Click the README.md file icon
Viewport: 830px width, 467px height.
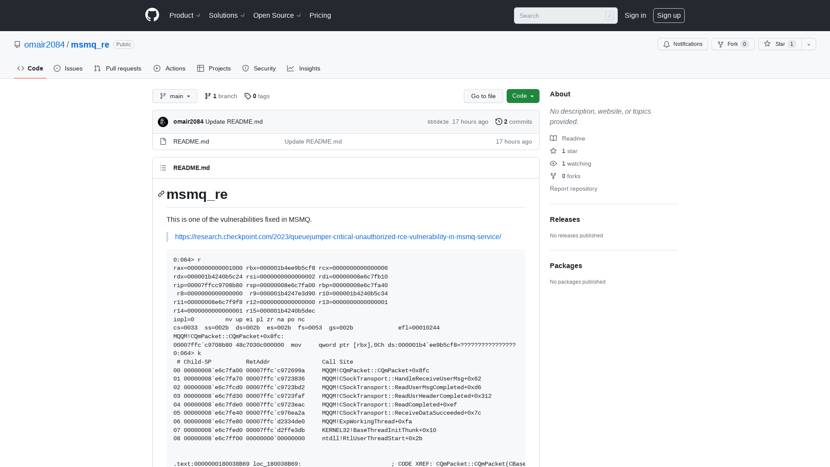coord(163,141)
